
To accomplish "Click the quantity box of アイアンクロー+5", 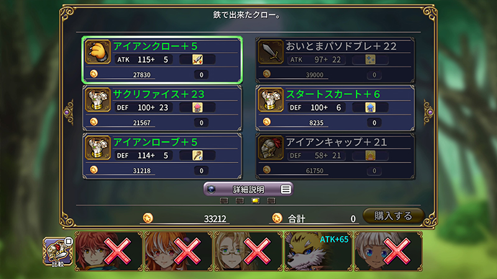I will pos(201,75).
